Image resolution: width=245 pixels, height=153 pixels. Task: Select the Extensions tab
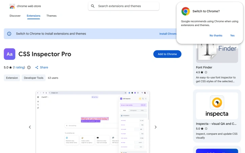click(x=34, y=16)
